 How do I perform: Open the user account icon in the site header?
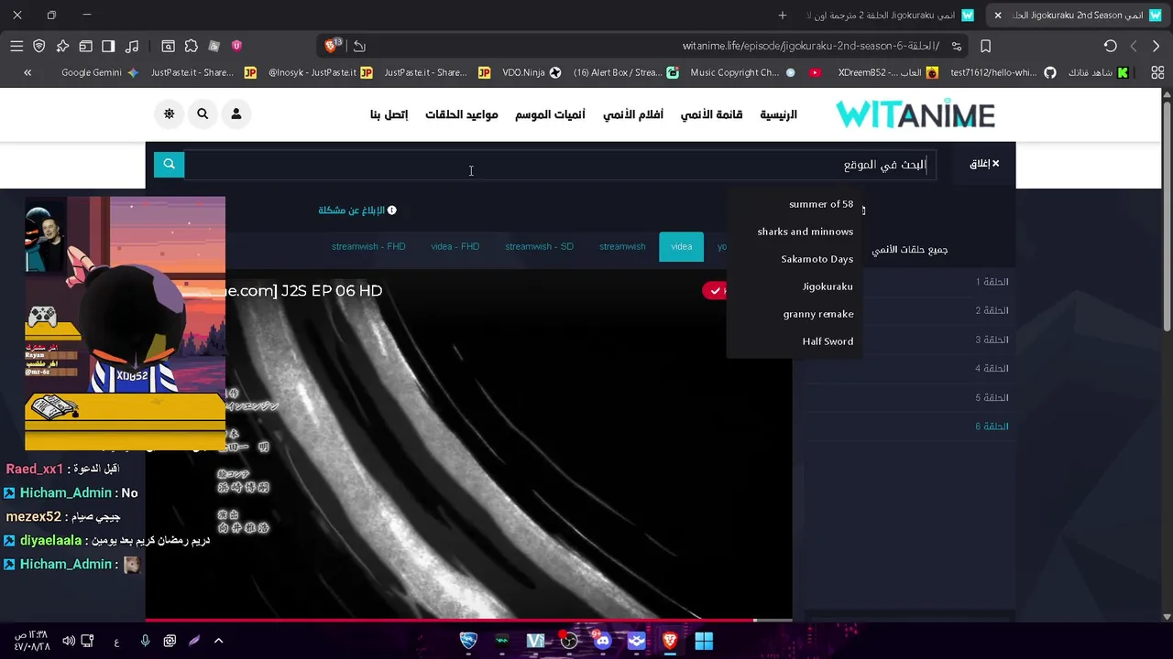coord(236,113)
